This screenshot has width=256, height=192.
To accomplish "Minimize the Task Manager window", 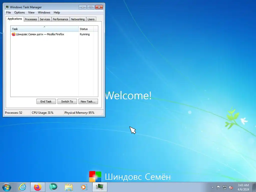I will (x=82, y=7).
